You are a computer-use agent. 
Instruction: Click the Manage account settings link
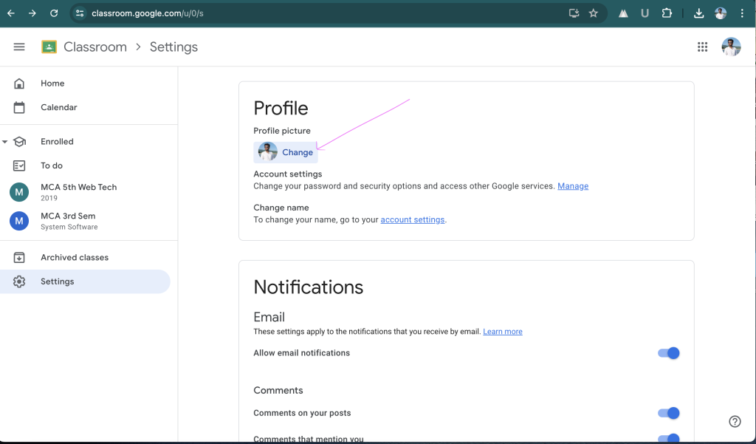[x=573, y=186]
